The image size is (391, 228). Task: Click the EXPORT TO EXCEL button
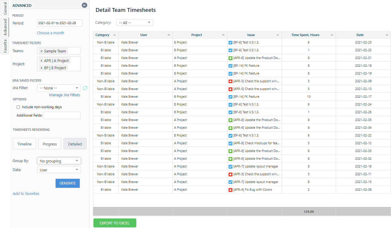115,223
